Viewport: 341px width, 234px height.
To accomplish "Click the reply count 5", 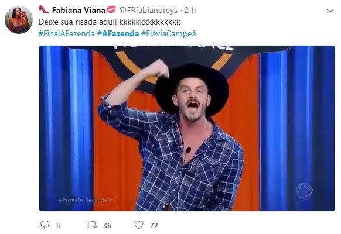I will point(58,226).
